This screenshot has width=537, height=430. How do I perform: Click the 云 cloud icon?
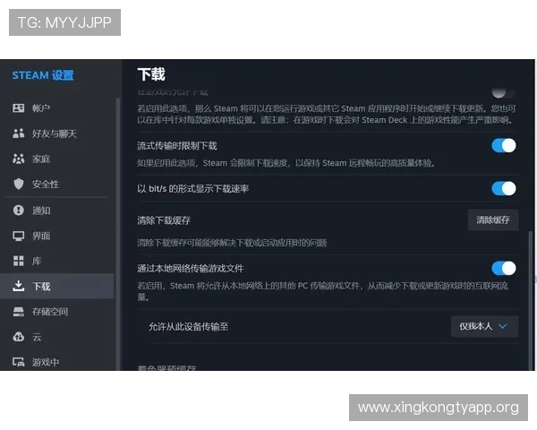[19, 337]
